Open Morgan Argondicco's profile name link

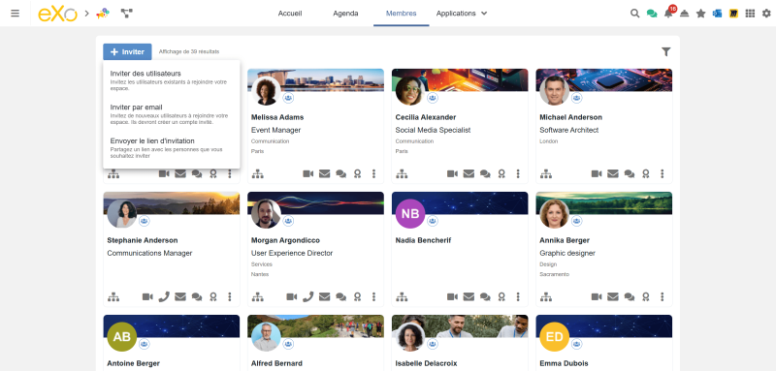coord(285,240)
